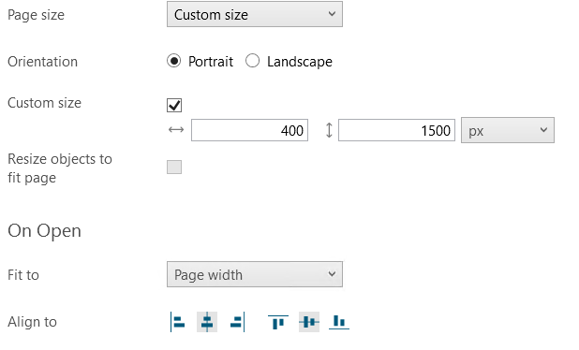Screen dimensions: 579x350
Task: Uncheck the Custom size checkbox
Action: [174, 105]
